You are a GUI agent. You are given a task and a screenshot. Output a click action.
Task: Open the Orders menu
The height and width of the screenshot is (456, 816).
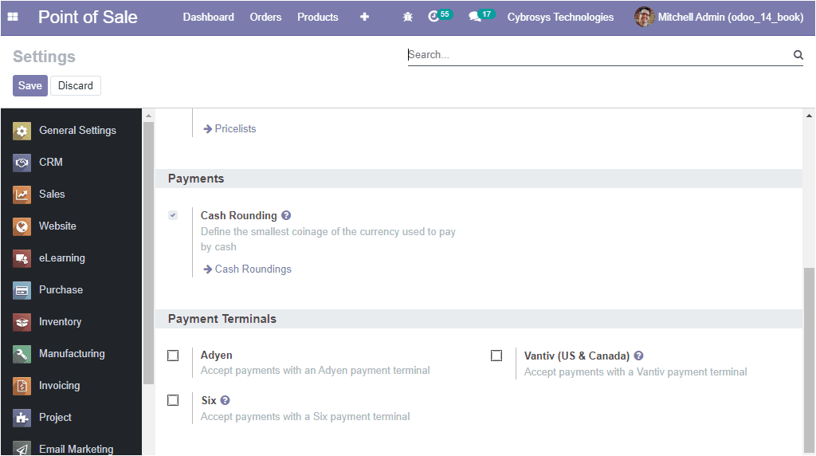(x=265, y=18)
